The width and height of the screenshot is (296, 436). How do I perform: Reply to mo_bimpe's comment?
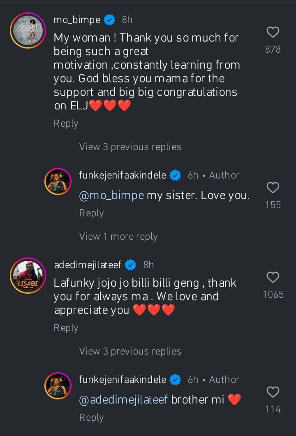pos(66,123)
